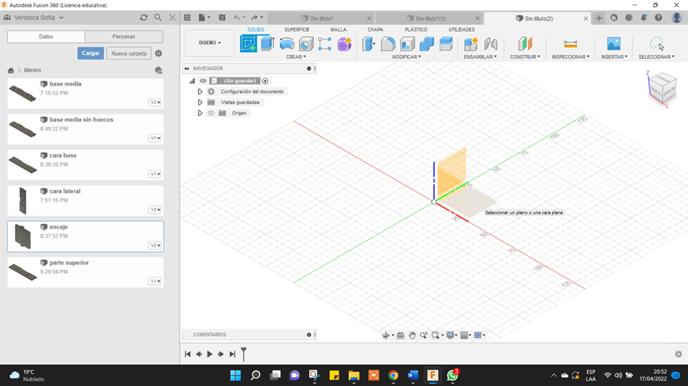Go to the librero folder breadcrumb

point(33,70)
